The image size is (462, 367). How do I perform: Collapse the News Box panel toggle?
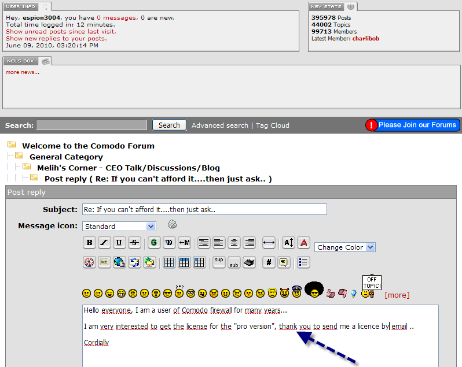pos(45,61)
